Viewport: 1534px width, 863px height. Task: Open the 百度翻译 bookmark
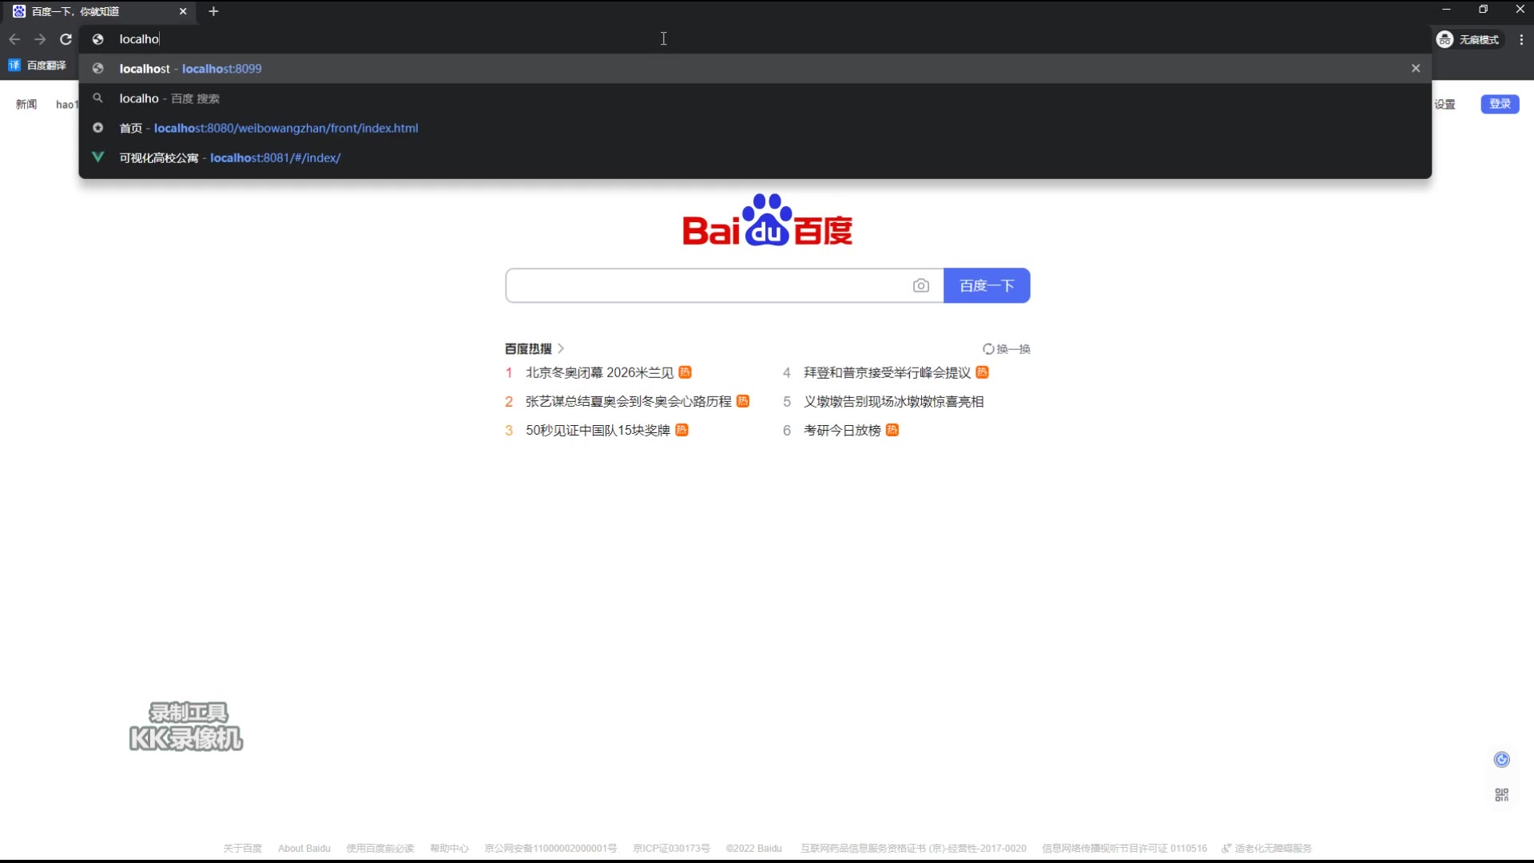tap(38, 66)
